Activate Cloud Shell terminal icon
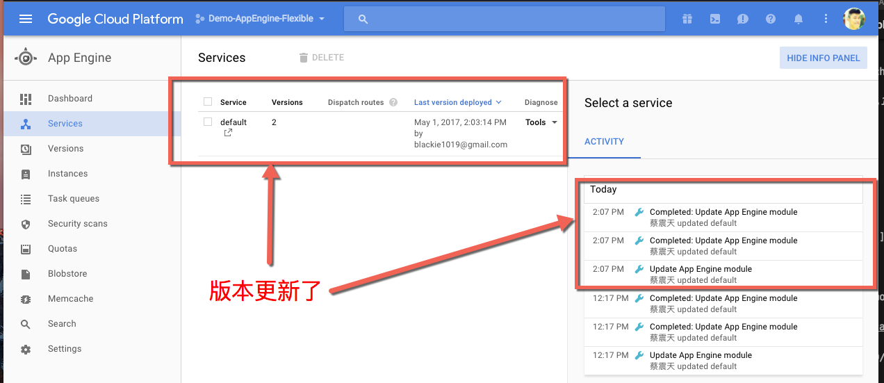The height and width of the screenshot is (383, 884). tap(715, 19)
